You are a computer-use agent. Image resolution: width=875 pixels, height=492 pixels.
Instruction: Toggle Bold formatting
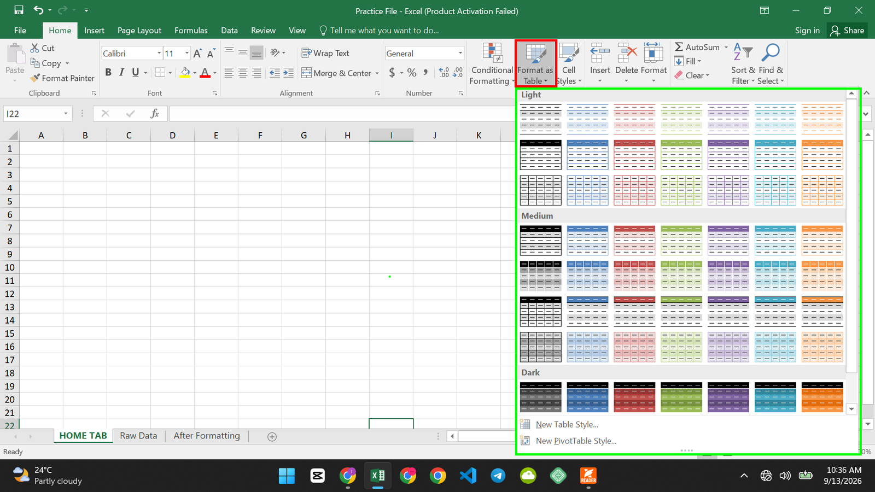pos(108,72)
